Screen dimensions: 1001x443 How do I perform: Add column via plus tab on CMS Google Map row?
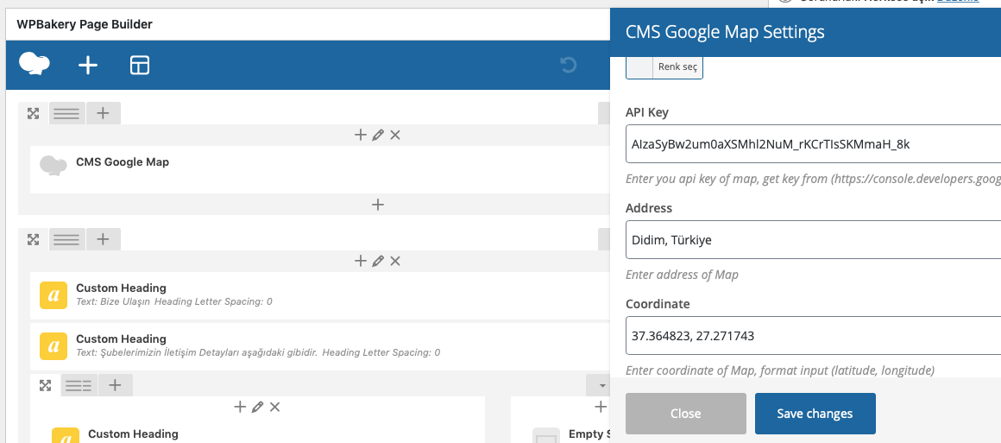click(x=103, y=114)
